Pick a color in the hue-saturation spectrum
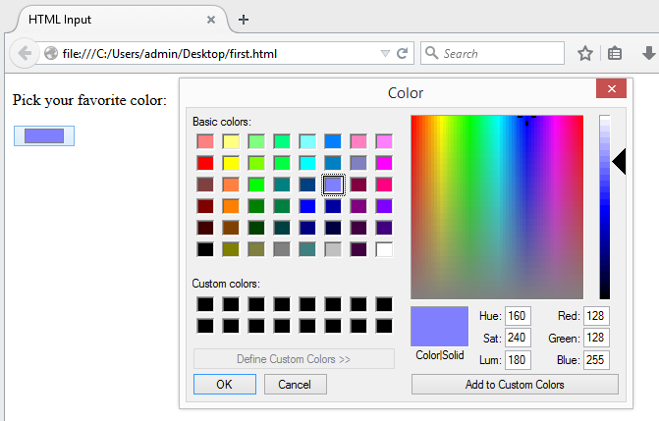The width and height of the screenshot is (659, 421). point(497,207)
